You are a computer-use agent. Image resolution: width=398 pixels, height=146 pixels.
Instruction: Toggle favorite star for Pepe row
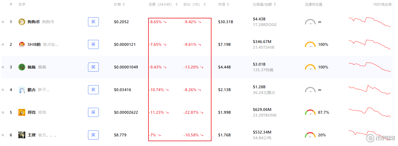3,67
